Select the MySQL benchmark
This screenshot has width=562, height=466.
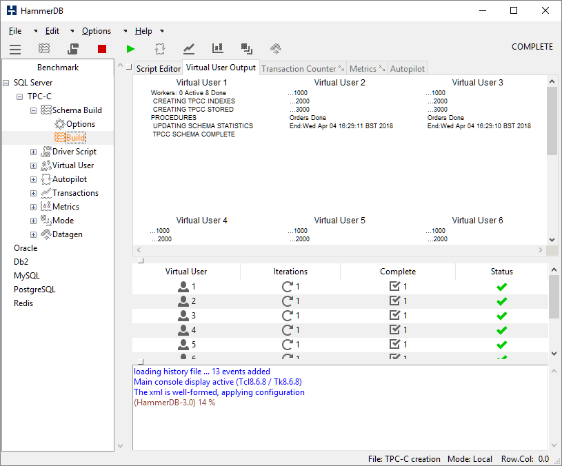[26, 276]
